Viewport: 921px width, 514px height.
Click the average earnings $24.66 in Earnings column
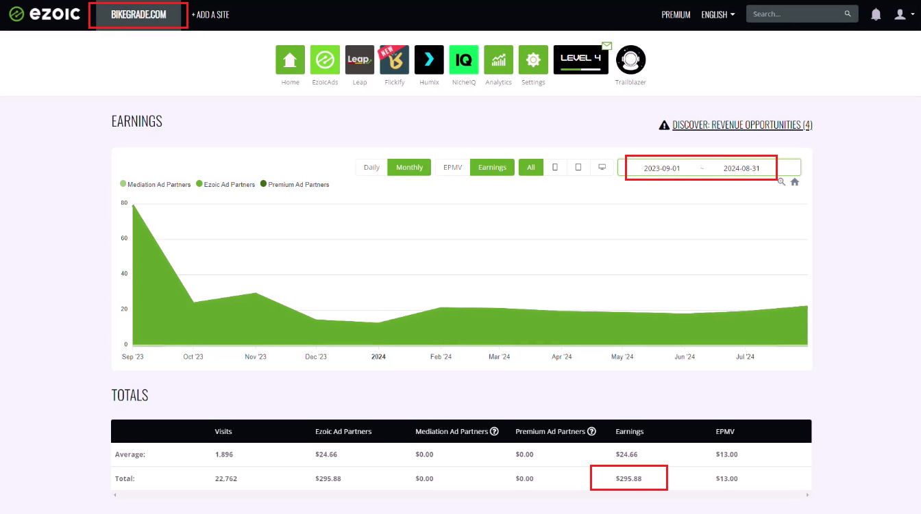pos(627,454)
